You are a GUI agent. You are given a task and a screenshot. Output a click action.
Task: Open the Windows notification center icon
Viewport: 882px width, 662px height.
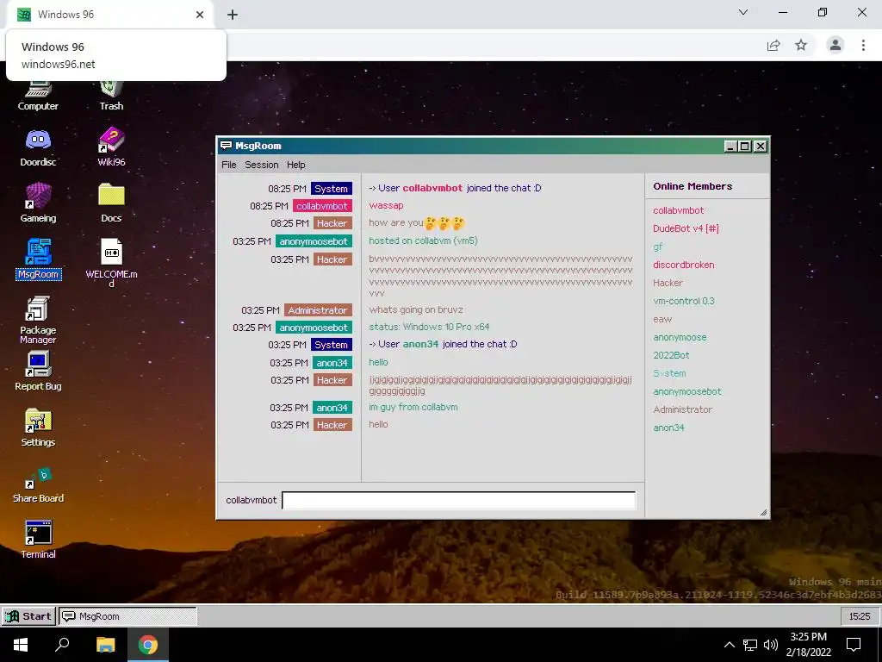point(854,645)
